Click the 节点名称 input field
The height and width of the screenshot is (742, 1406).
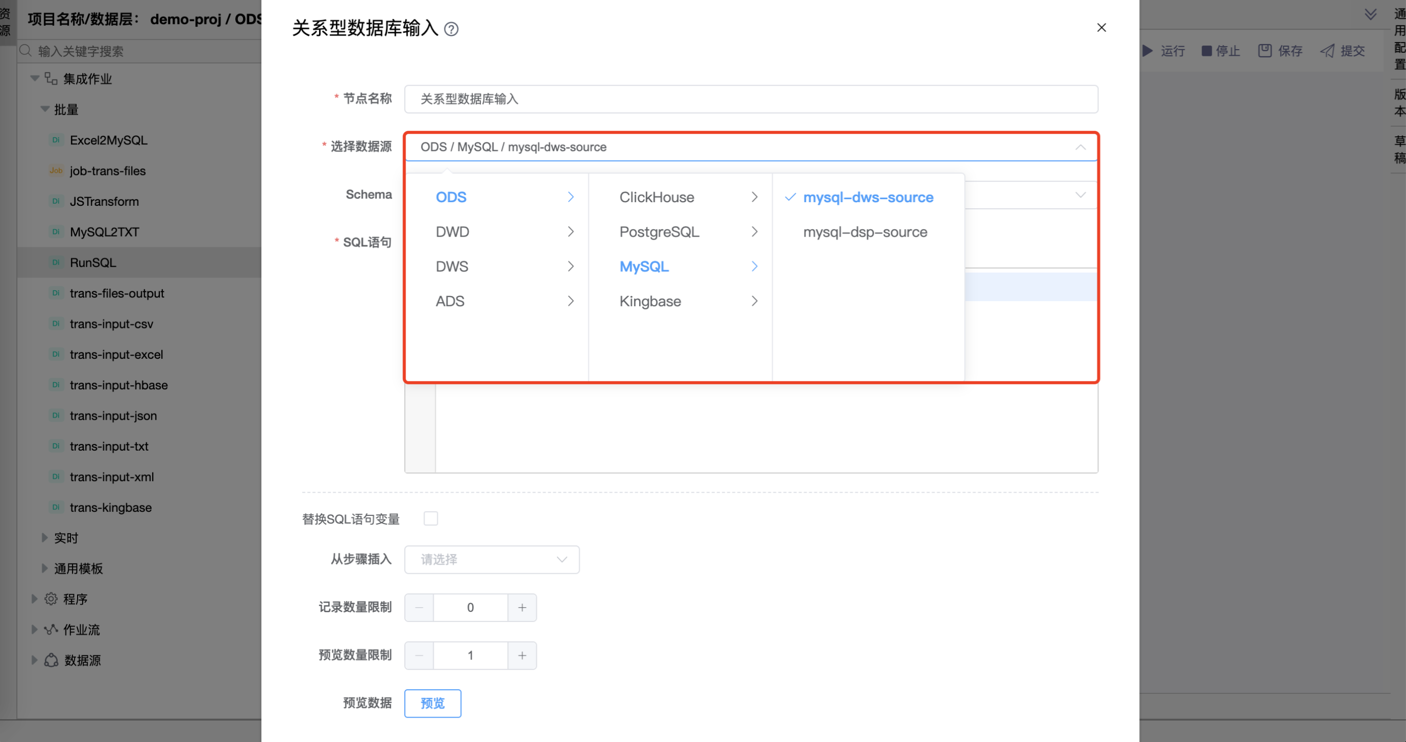point(751,99)
